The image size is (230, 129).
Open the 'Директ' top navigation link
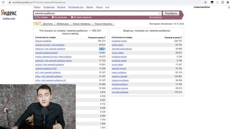click(x=37, y=7)
